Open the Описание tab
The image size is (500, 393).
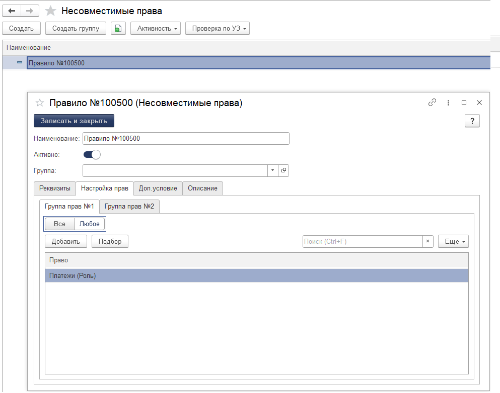point(202,188)
